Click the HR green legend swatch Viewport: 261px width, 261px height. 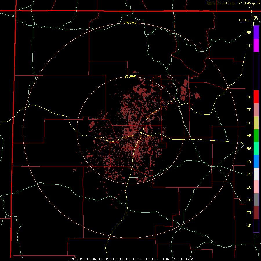256,136
